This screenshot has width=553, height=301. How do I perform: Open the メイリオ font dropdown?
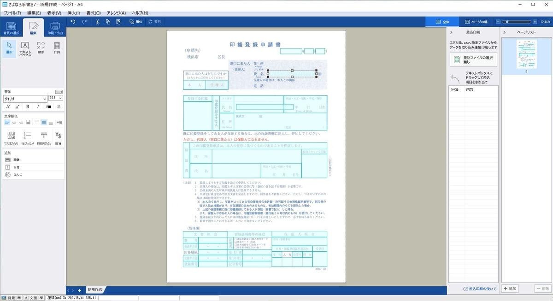[25, 98]
